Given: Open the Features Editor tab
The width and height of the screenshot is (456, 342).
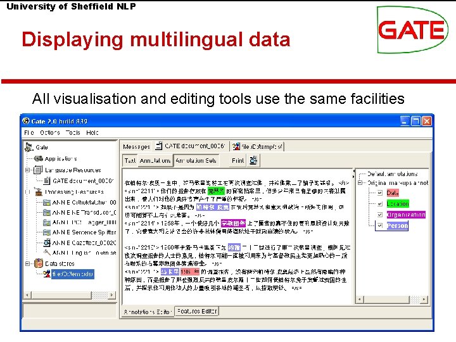Looking at the screenshot, I should (197, 311).
